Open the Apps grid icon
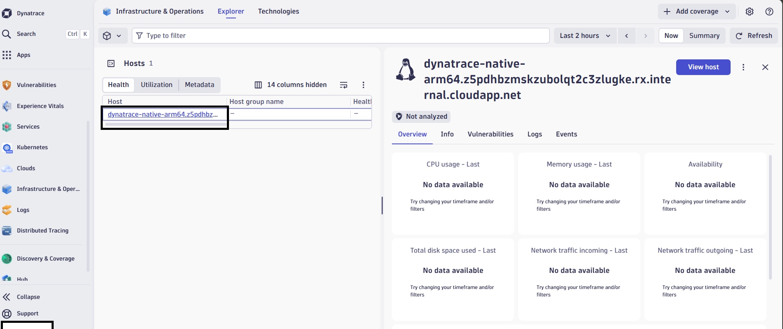 coord(7,55)
